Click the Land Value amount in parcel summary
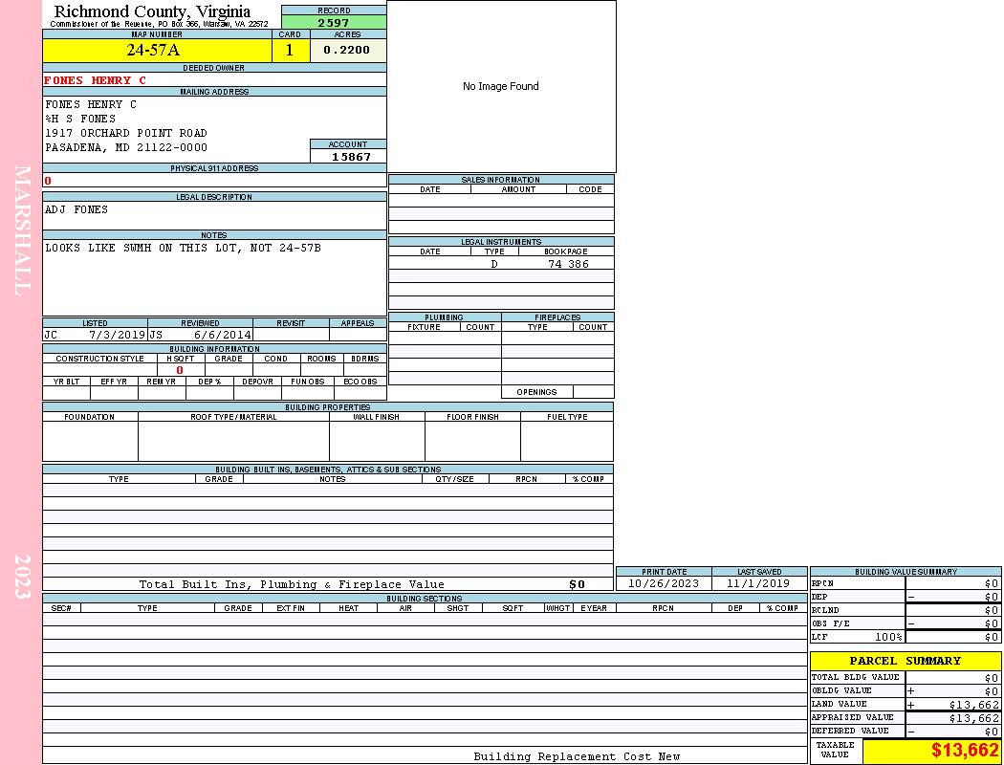The height and width of the screenshot is (765, 1004). [973, 705]
